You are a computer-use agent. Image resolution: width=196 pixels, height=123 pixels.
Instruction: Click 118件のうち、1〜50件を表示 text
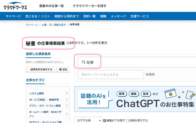(x=87, y=43)
